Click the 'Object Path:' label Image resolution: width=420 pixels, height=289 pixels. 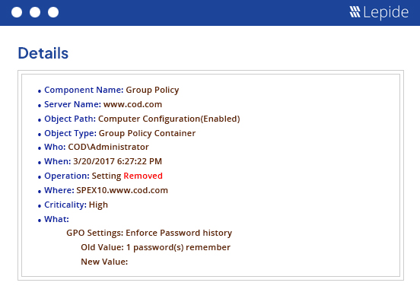70,119
